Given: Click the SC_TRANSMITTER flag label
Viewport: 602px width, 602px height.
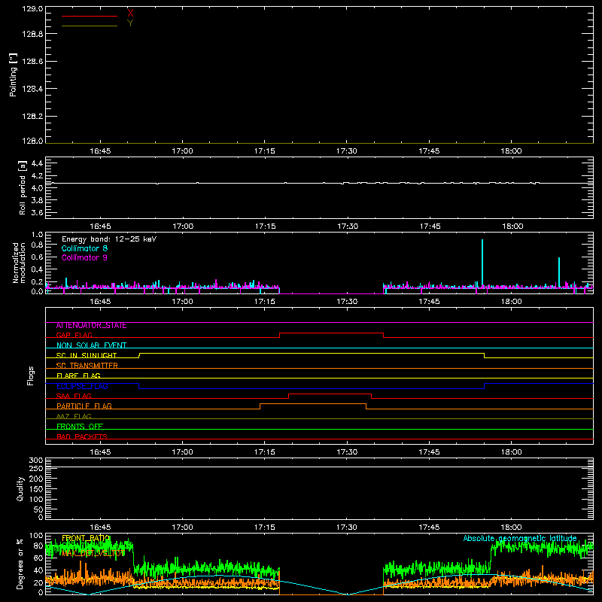Looking at the screenshot, I should pos(87,366).
